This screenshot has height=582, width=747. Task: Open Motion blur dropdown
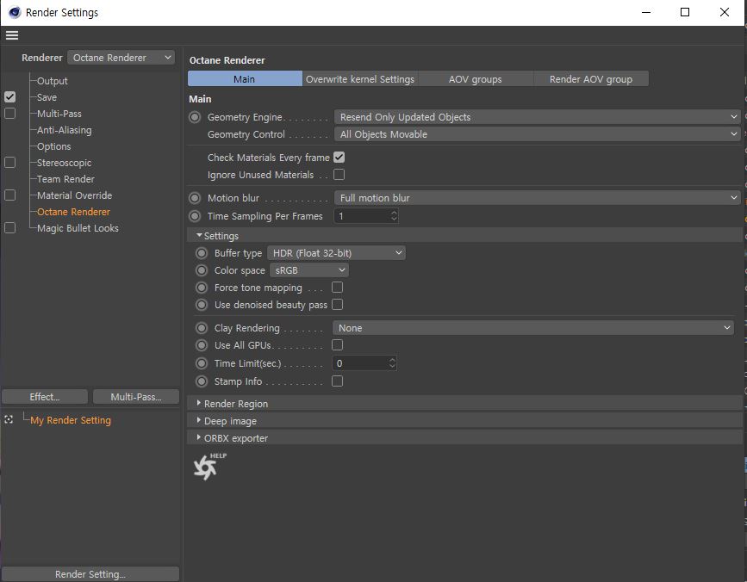pos(538,198)
